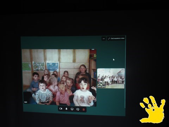Leave the call with the red button
Image resolution: width=169 pixels, height=127 pixels.
click(83, 110)
